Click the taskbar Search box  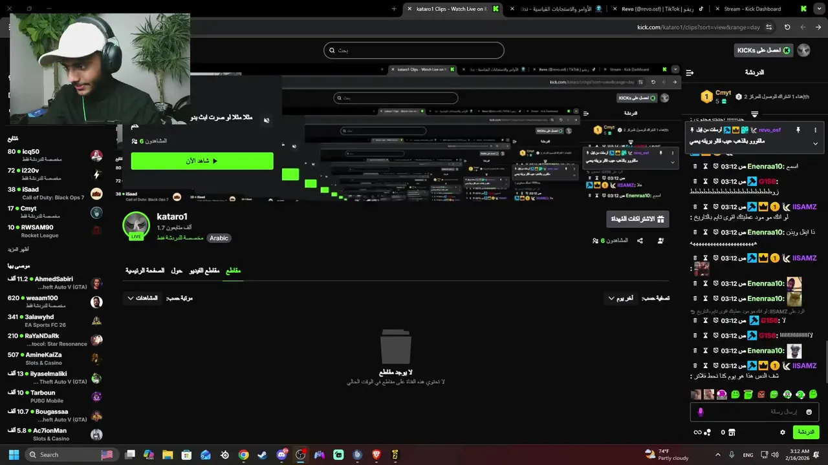(x=71, y=455)
